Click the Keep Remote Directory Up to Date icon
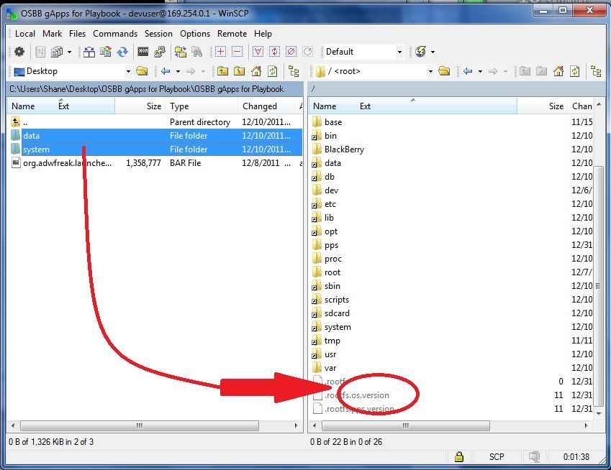Viewport: 611px width, 470px height. pyautogui.click(x=106, y=51)
